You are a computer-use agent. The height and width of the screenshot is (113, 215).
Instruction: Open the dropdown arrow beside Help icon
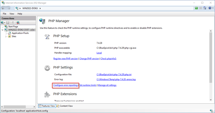click(x=213, y=8)
